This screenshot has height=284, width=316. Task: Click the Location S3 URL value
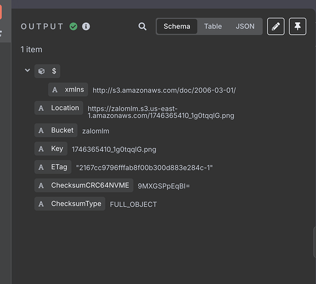161,112
